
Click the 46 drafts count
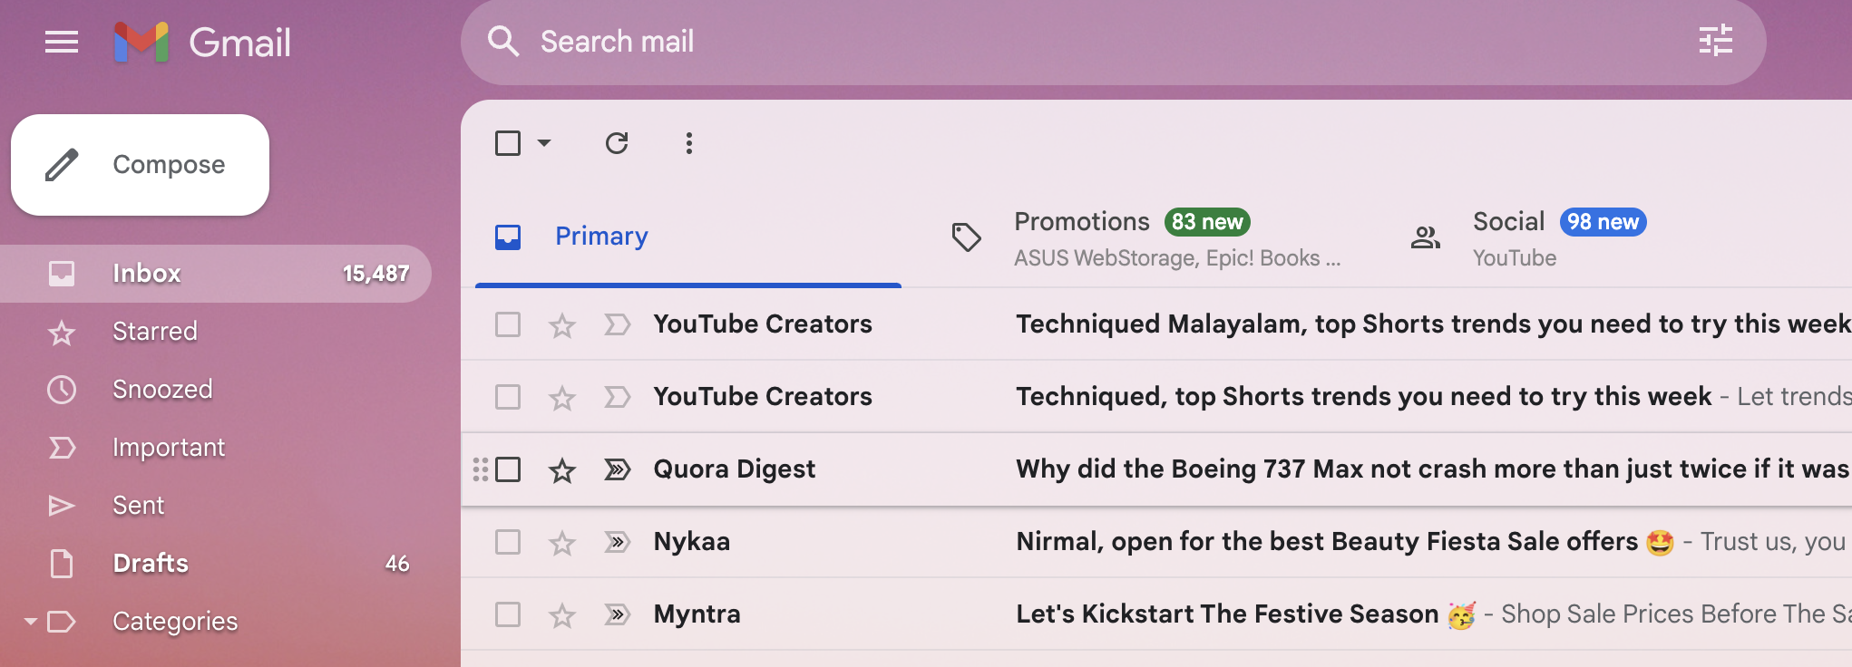[397, 564]
